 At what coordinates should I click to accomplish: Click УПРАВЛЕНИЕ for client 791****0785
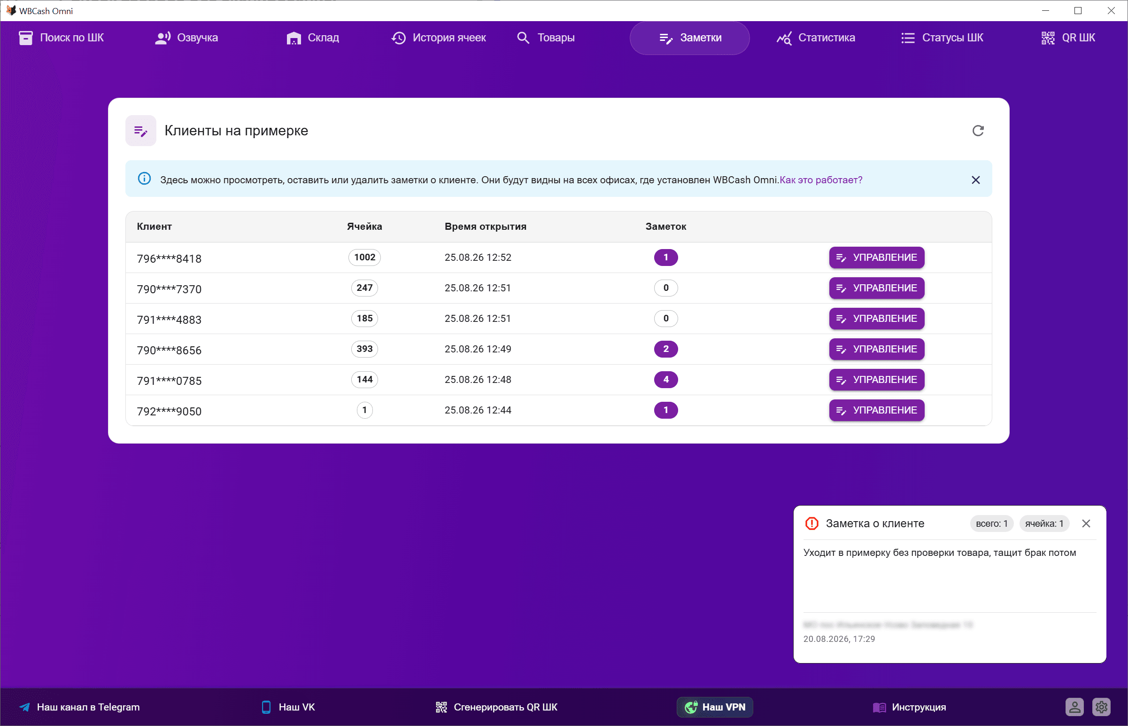point(876,380)
